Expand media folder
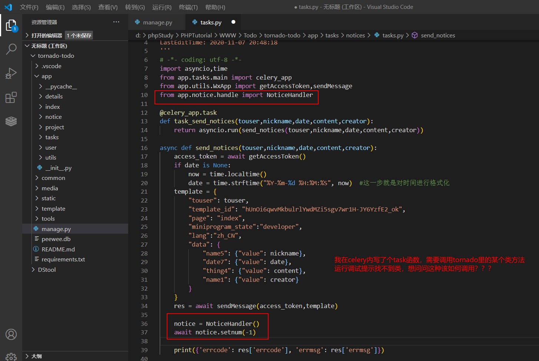 coord(50,188)
